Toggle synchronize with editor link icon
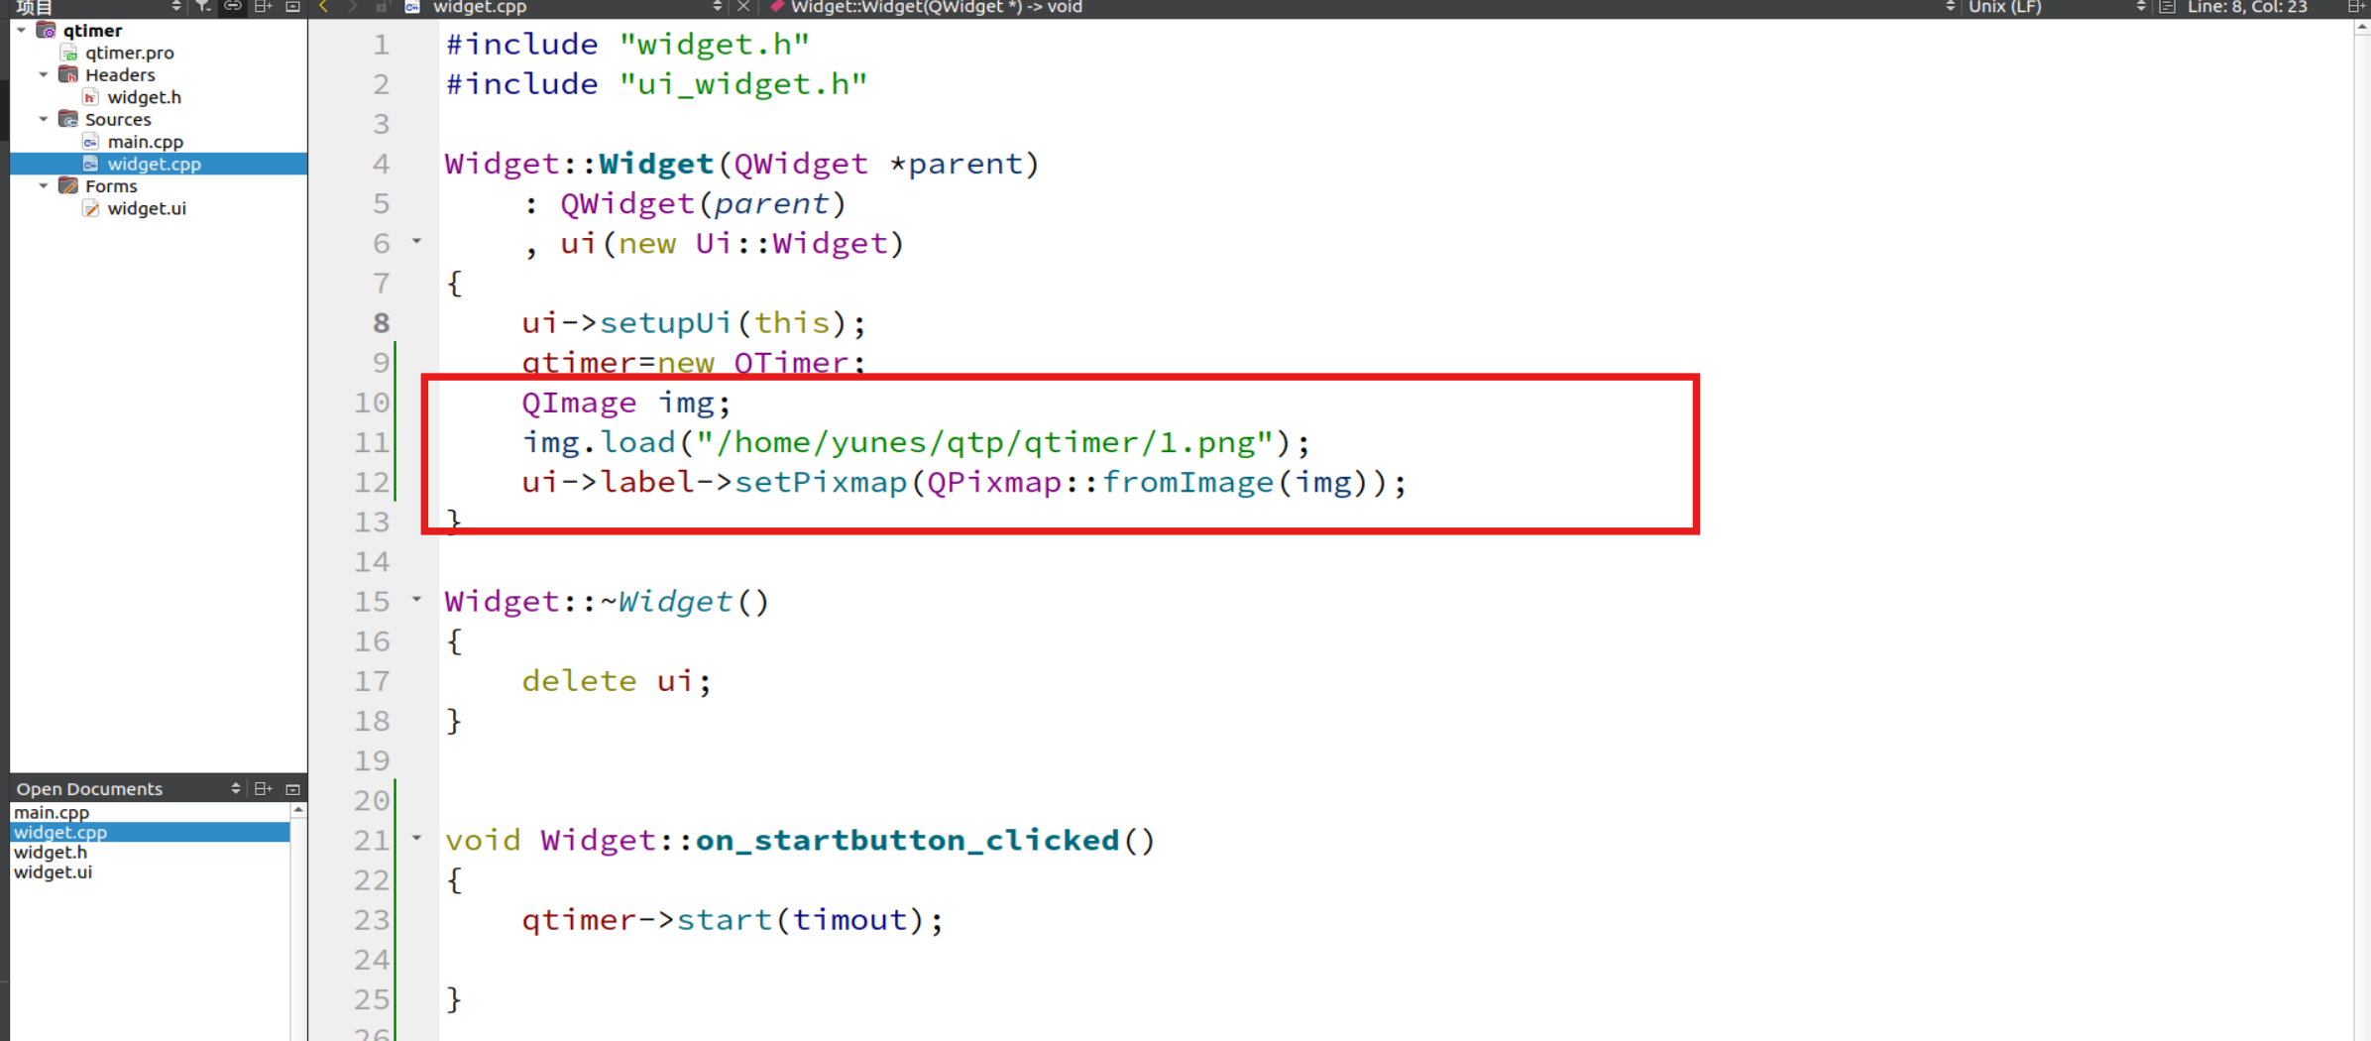Image resolution: width=2371 pixels, height=1041 pixels. point(232,6)
